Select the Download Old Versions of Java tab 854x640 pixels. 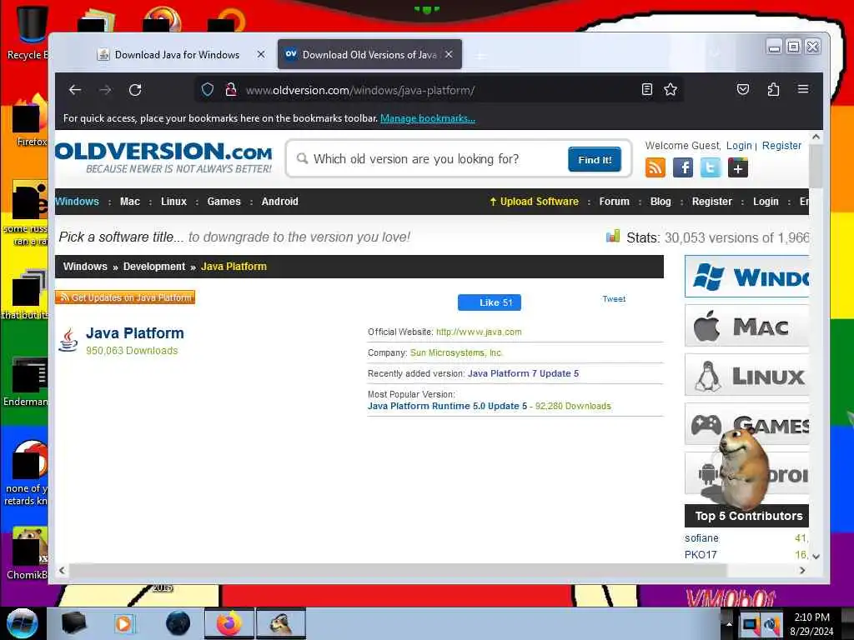pyautogui.click(x=369, y=54)
